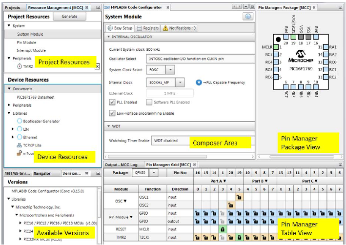This screenshot has height=245, width=346.
Task: Click the External Clock 1 MHz field
Action: tap(170, 93)
